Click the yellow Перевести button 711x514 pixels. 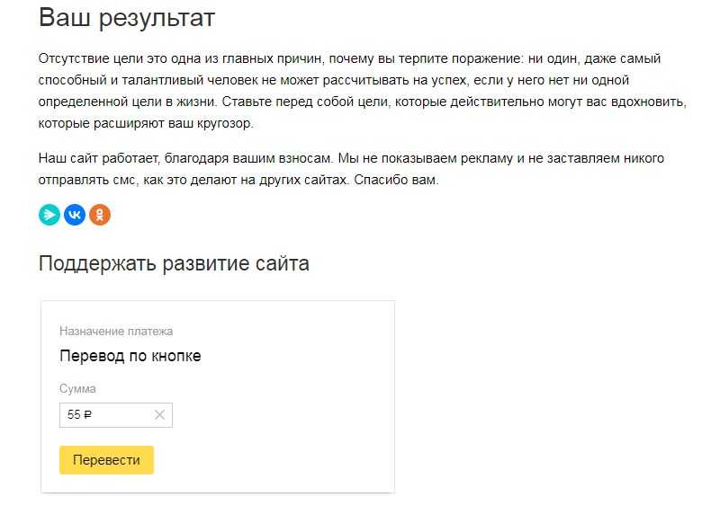(106, 460)
